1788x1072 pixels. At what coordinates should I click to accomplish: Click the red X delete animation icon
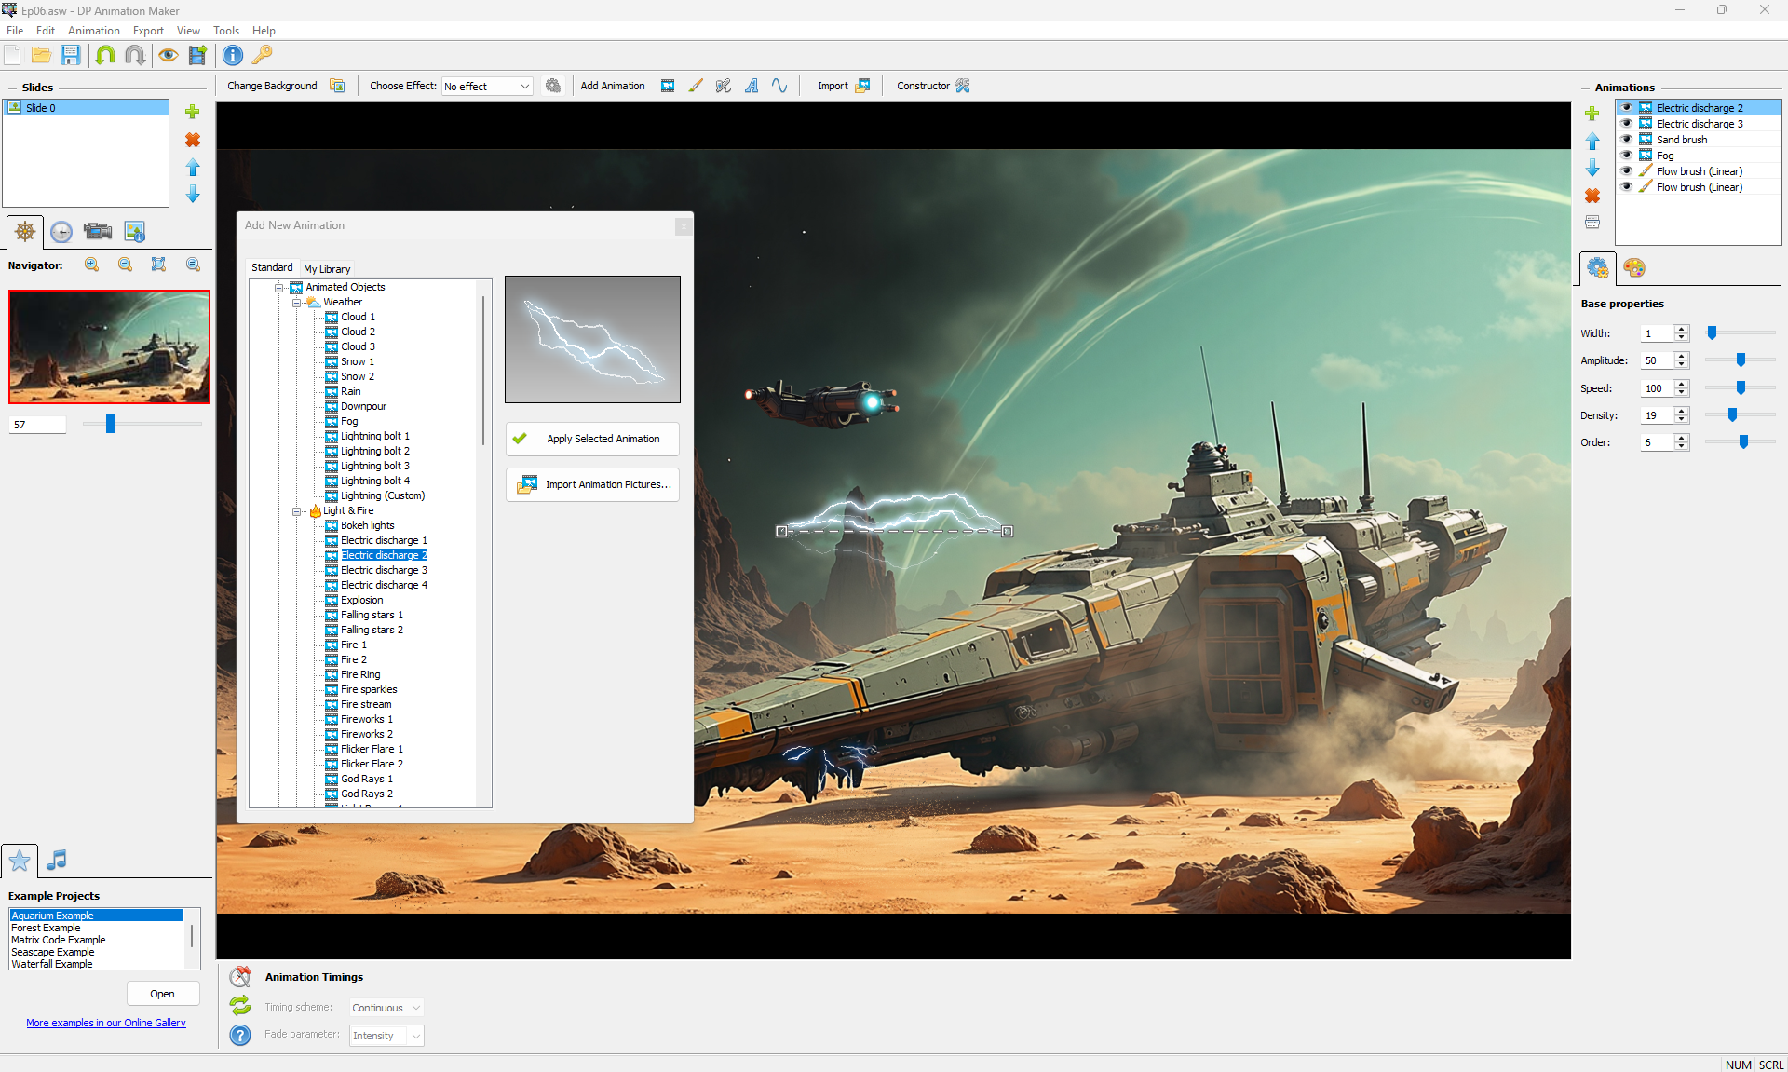pyautogui.click(x=1592, y=196)
